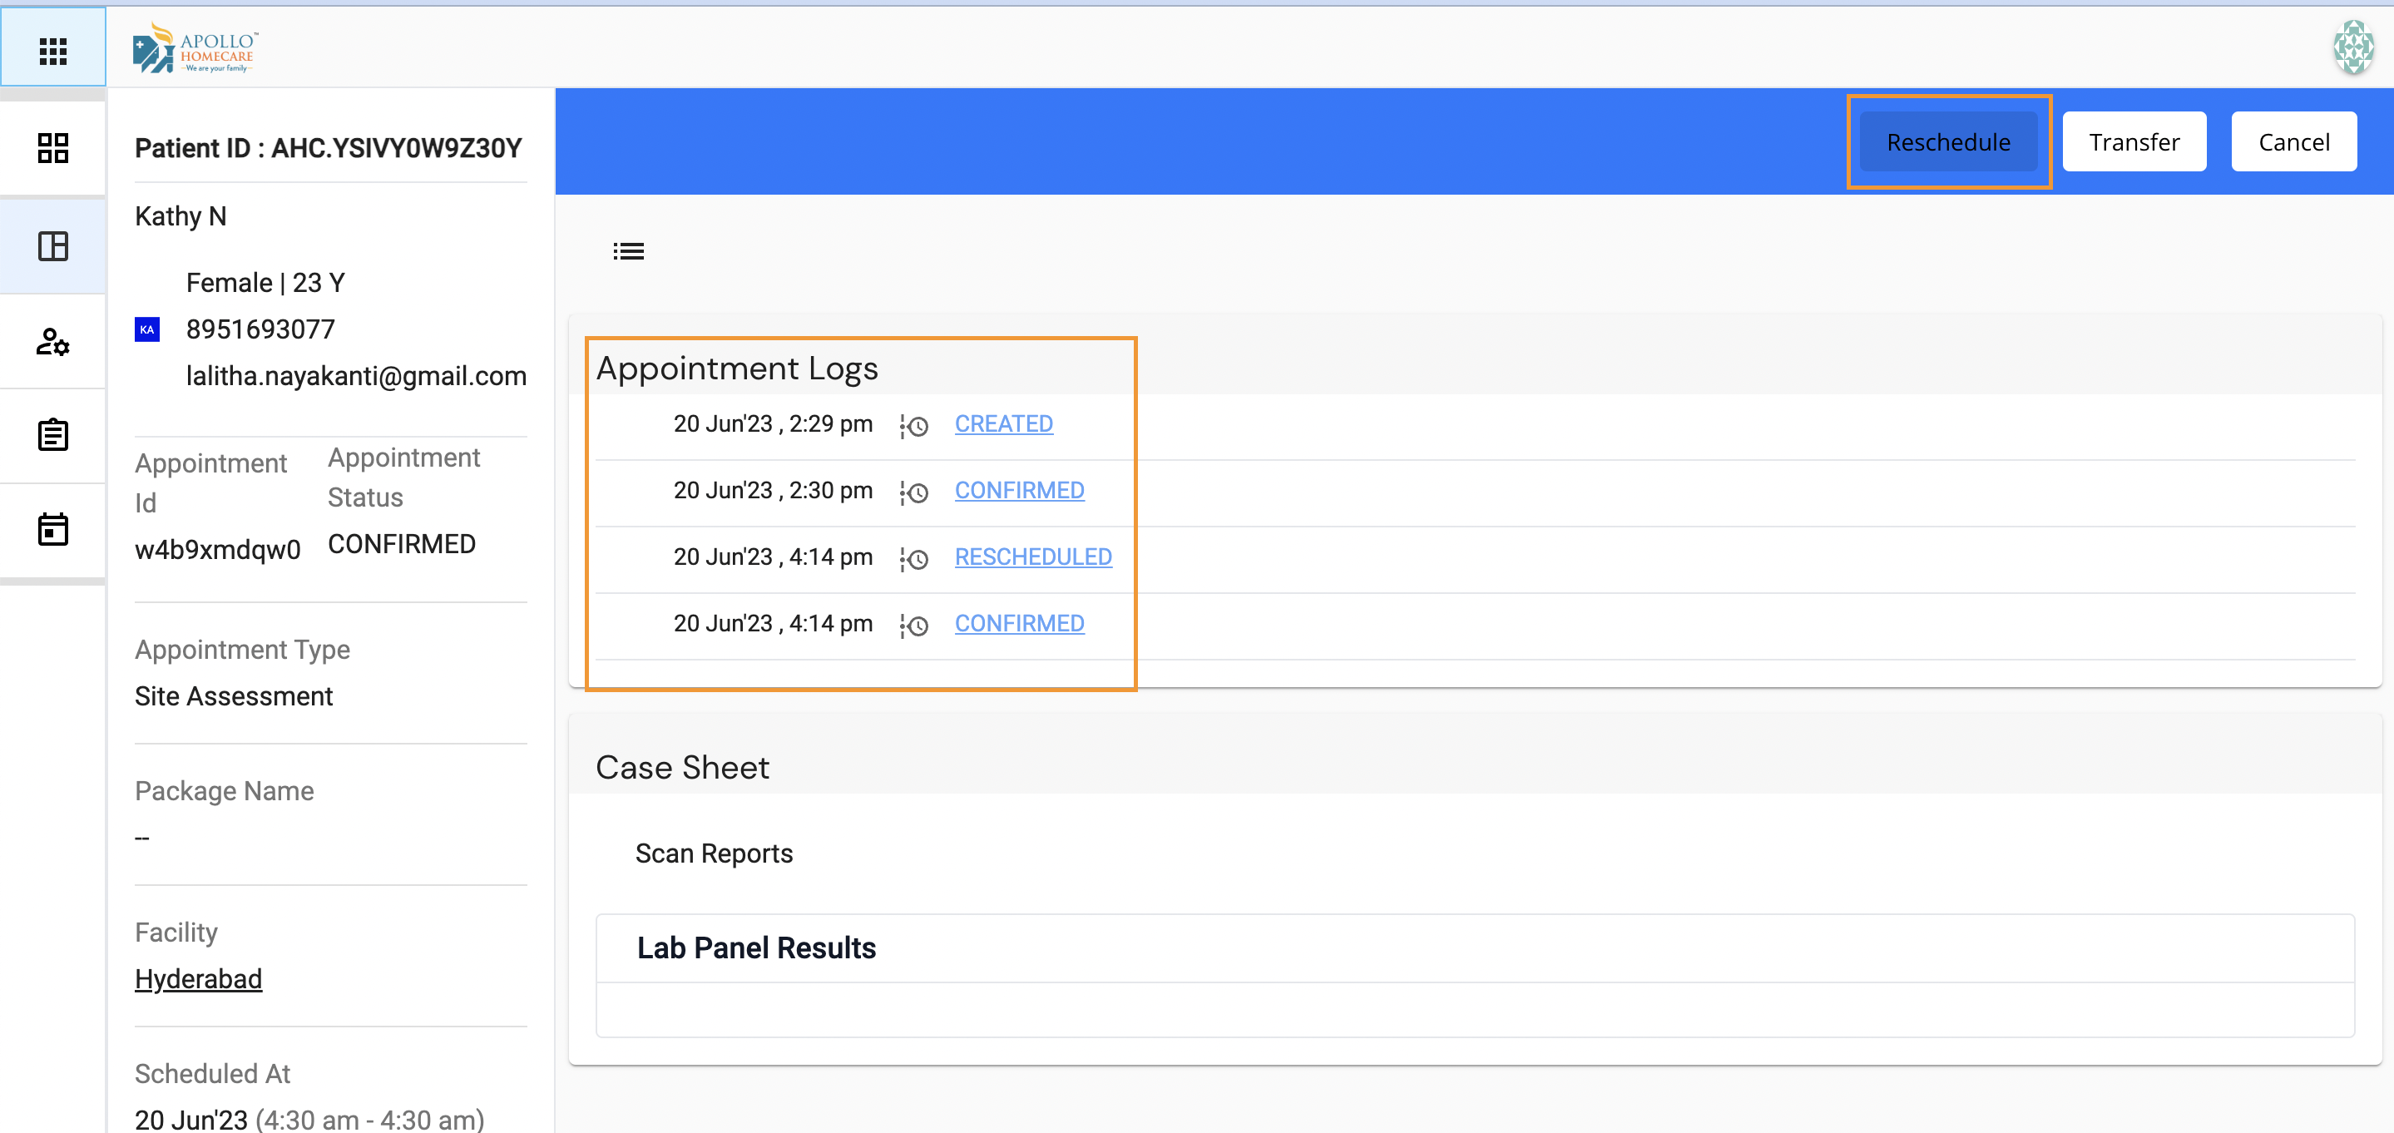The image size is (2394, 1133).
Task: Open the Hyderabad facility link
Action: pos(198,977)
